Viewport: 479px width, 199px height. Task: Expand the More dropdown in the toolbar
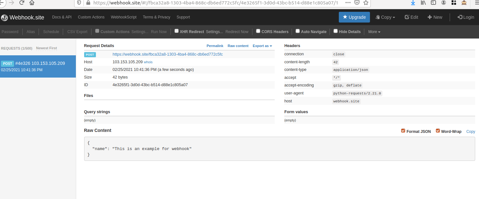pyautogui.click(x=374, y=32)
